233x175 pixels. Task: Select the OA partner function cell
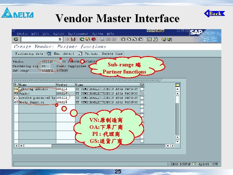point(16,89)
